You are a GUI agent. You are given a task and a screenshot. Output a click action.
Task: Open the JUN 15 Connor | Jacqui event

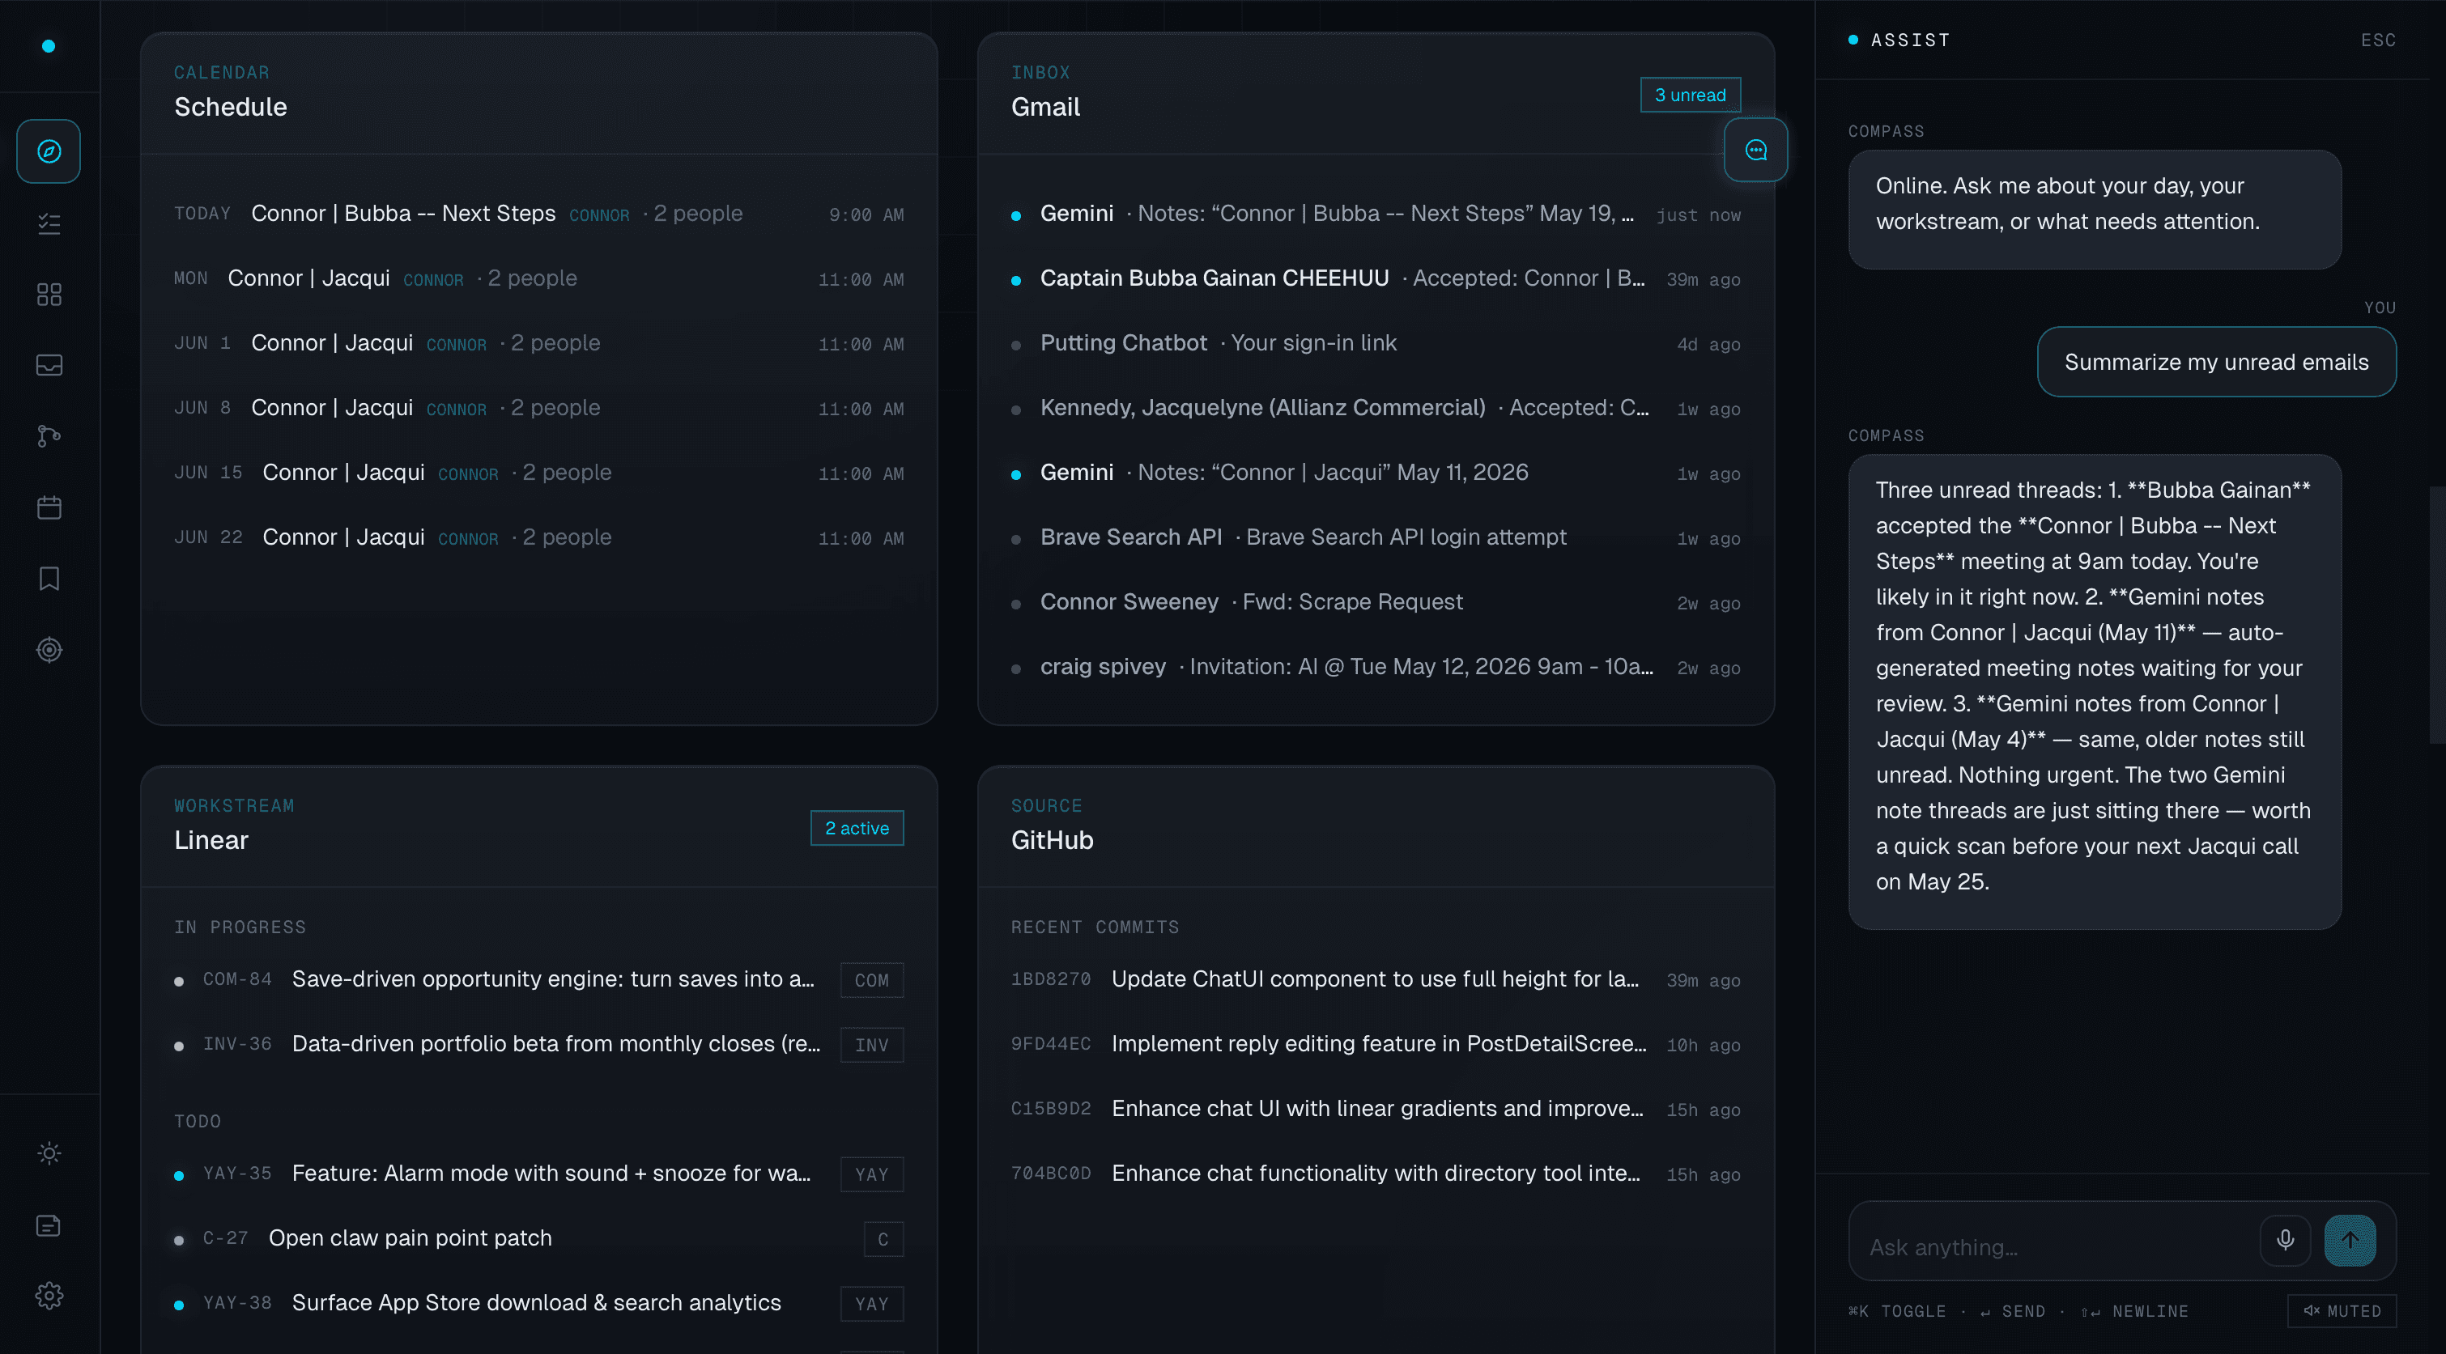tap(538, 473)
